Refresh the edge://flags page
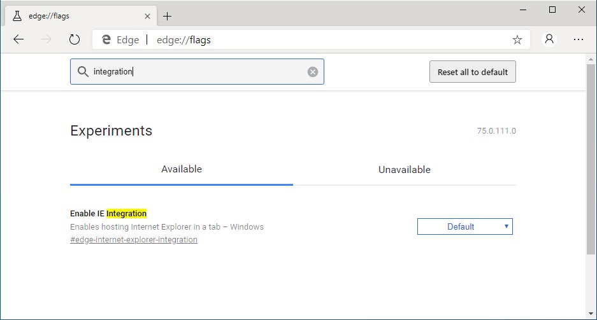 point(75,39)
